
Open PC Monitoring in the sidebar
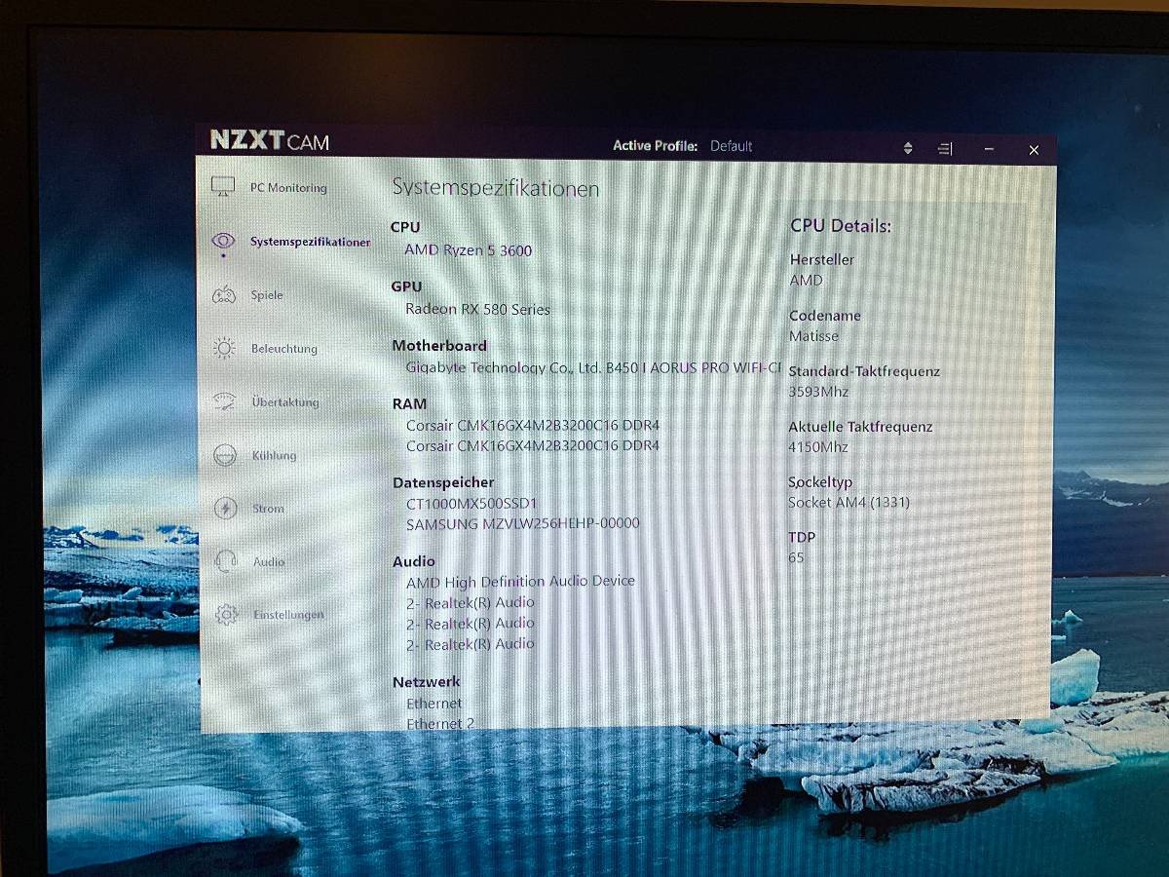pos(288,187)
